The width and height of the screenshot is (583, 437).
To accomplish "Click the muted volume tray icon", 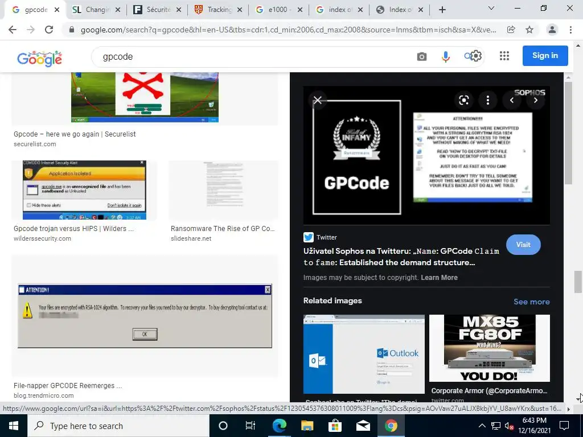I will 509,426.
